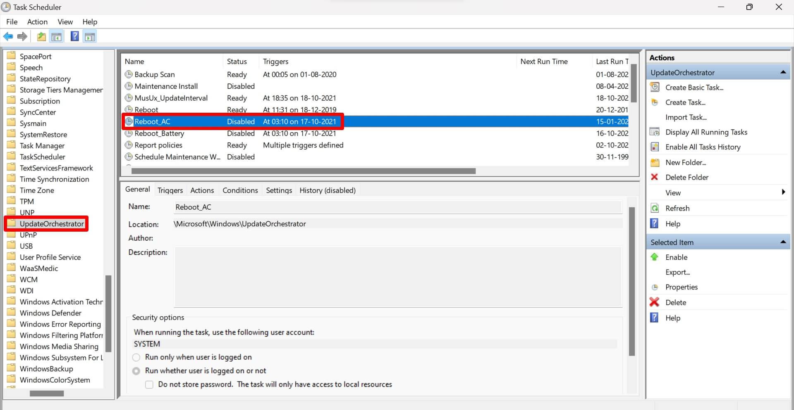Viewport: 794px width, 410px height.
Task: Select the General tab
Action: [138, 189]
